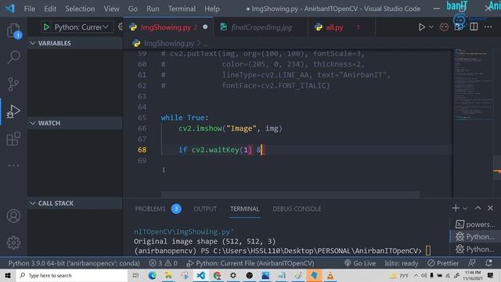The width and height of the screenshot is (501, 282).
Task: Open the File menu
Action: [x=30, y=9]
